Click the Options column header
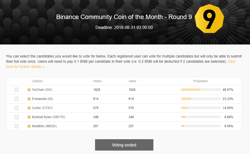The image size is (250, 154). click(37, 81)
